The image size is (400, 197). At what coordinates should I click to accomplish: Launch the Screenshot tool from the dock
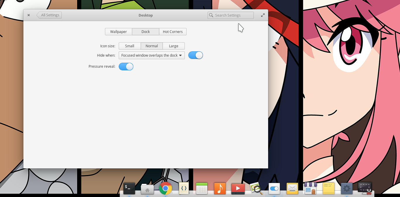click(365, 189)
